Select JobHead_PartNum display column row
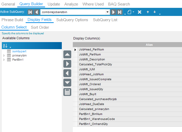This screenshot has width=182, height=132. pos(130,50)
